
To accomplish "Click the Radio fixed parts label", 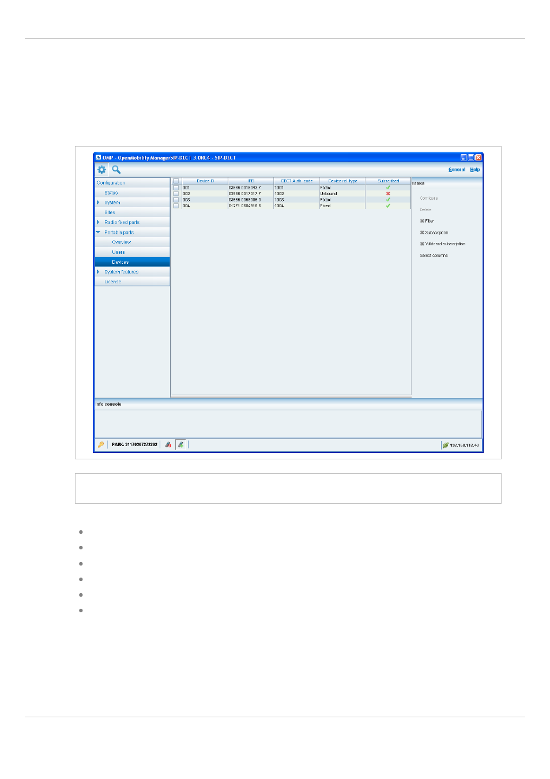I will (122, 222).
